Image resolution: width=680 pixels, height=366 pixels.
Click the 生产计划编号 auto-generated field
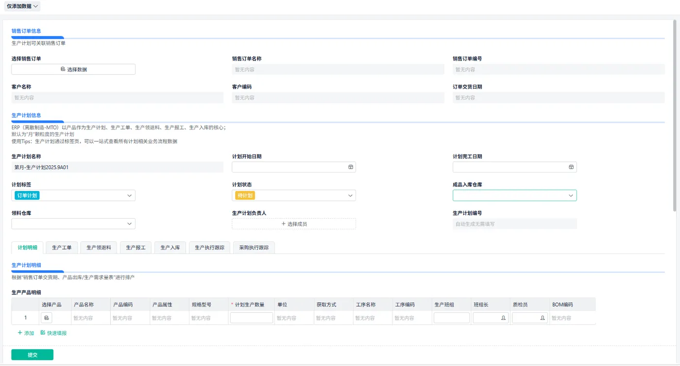click(514, 224)
